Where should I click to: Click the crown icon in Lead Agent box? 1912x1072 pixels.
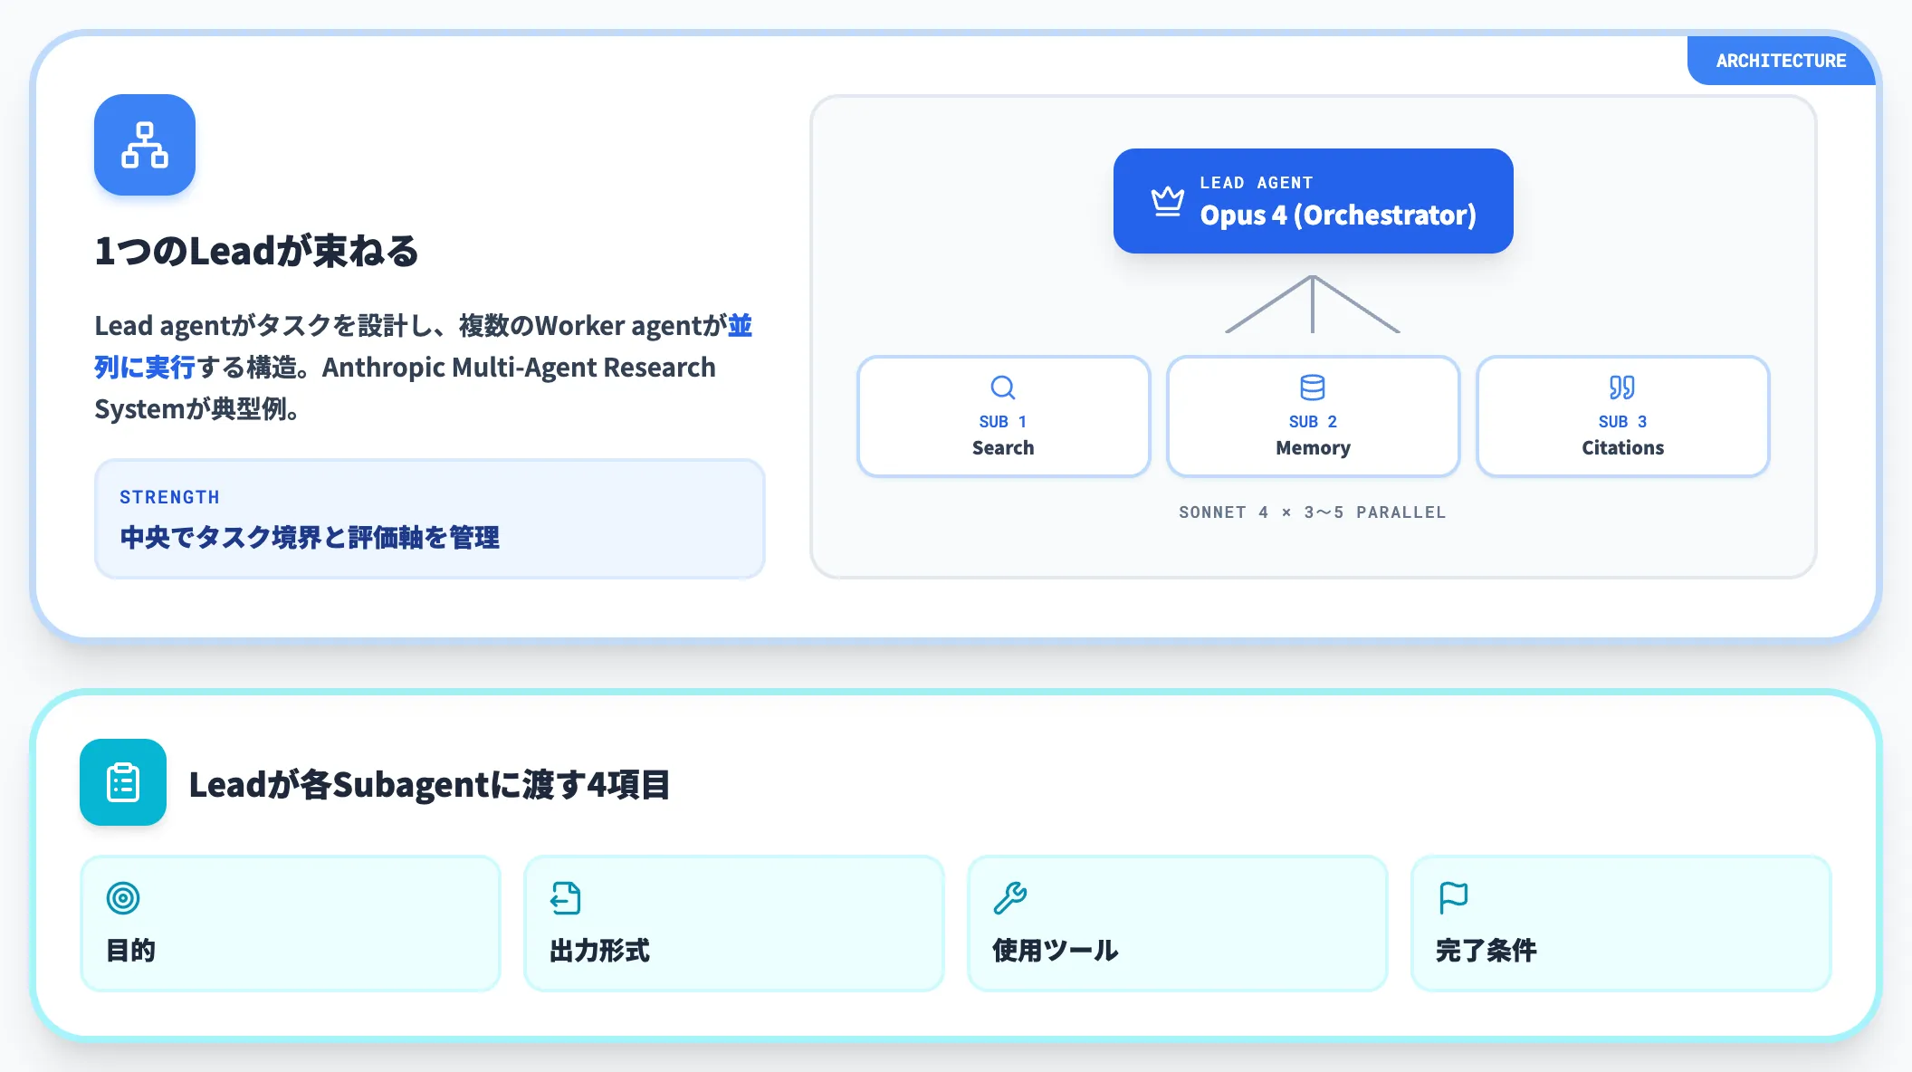click(x=1167, y=201)
